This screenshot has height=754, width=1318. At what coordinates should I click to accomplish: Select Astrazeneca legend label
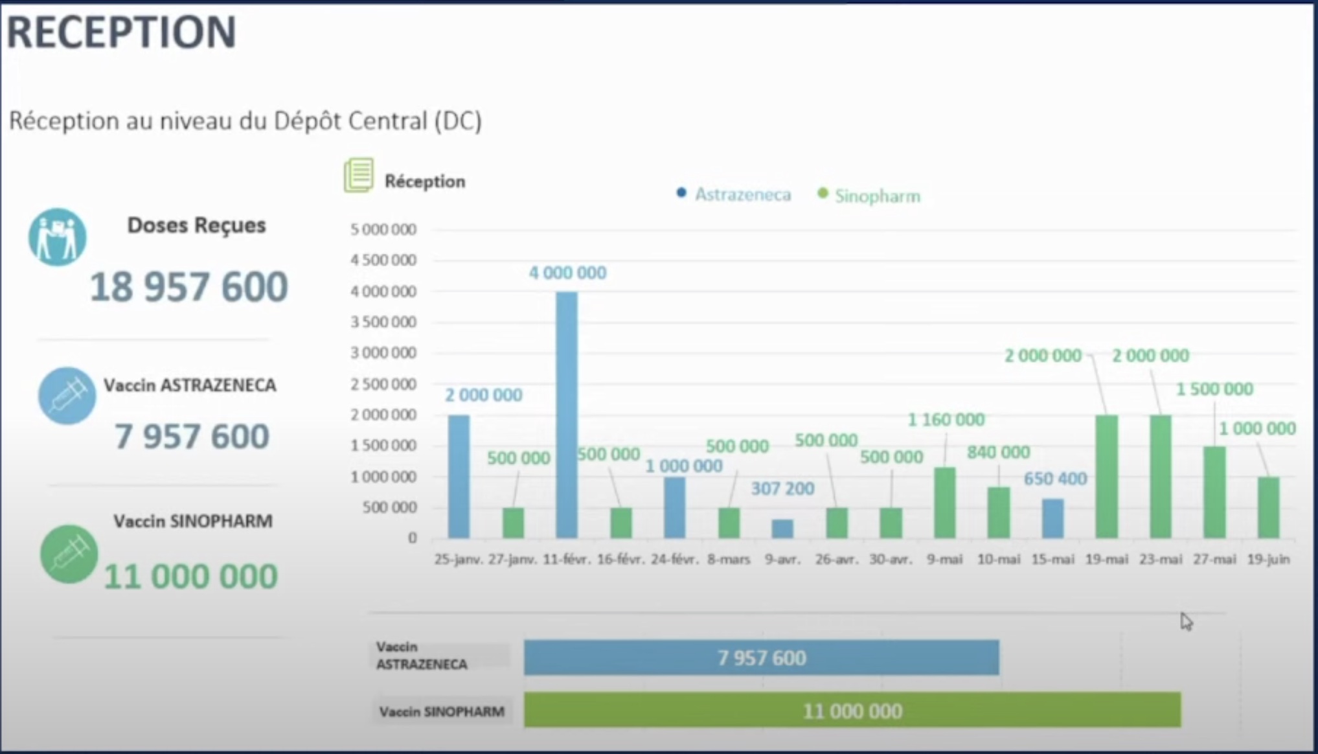click(x=743, y=194)
